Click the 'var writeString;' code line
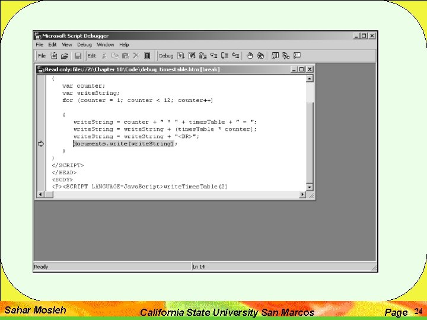 (91, 93)
